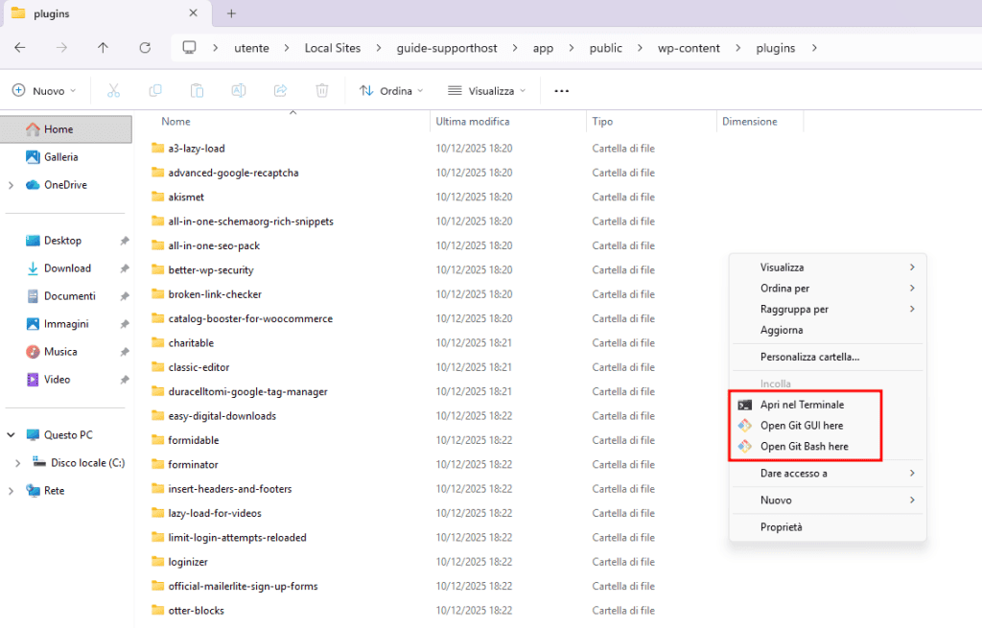Screen dimensions: 982x628
Task: Copy files with the Copy toolbar icon
Action: coord(154,90)
